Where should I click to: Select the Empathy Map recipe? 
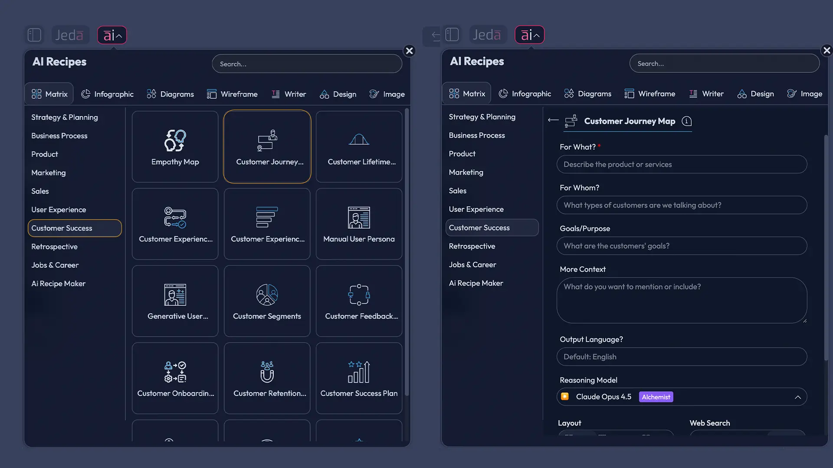[x=175, y=146]
